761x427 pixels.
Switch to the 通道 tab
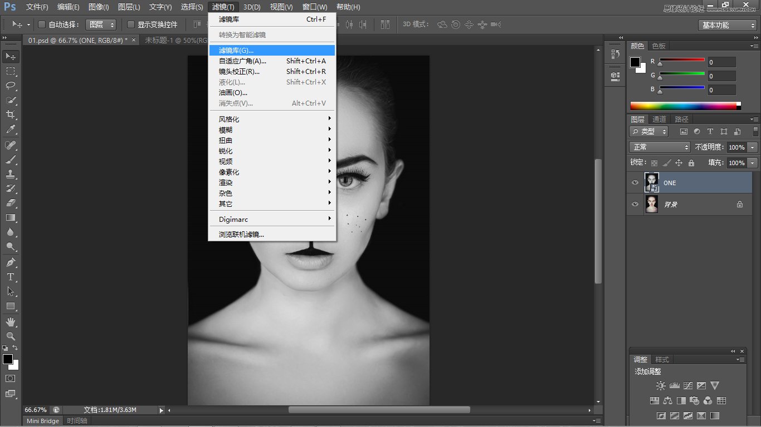pyautogui.click(x=660, y=119)
